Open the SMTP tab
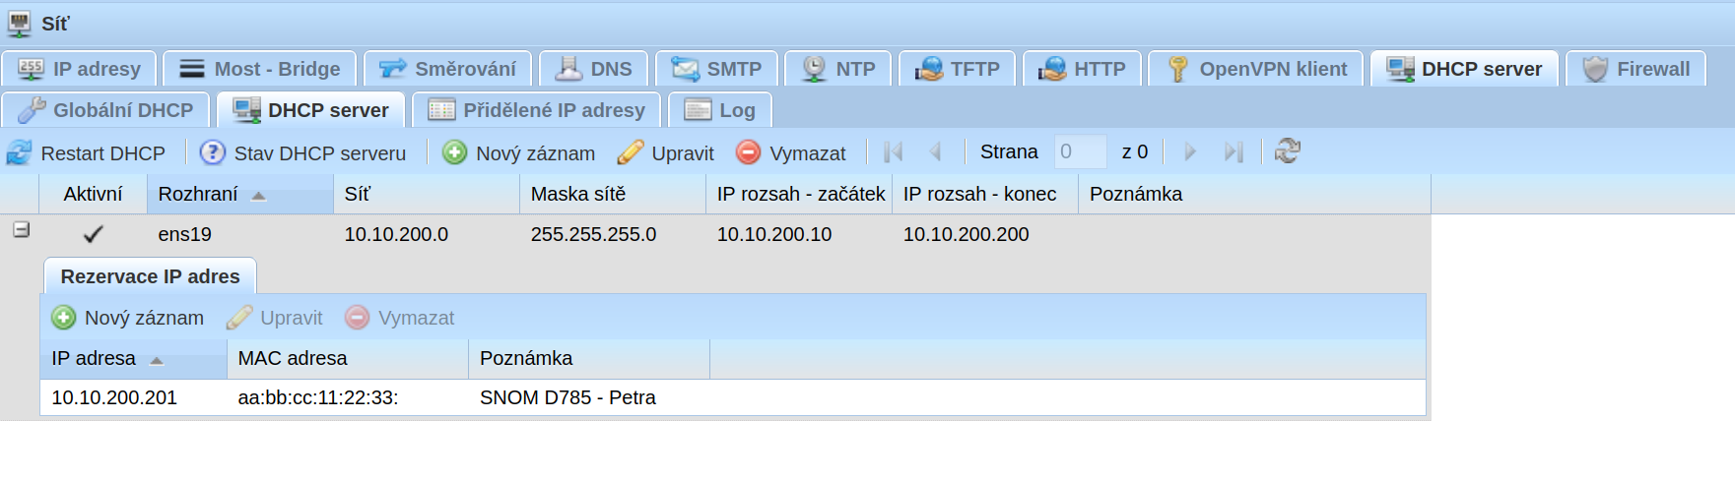Image resolution: width=1735 pixels, height=480 pixels. tap(717, 69)
